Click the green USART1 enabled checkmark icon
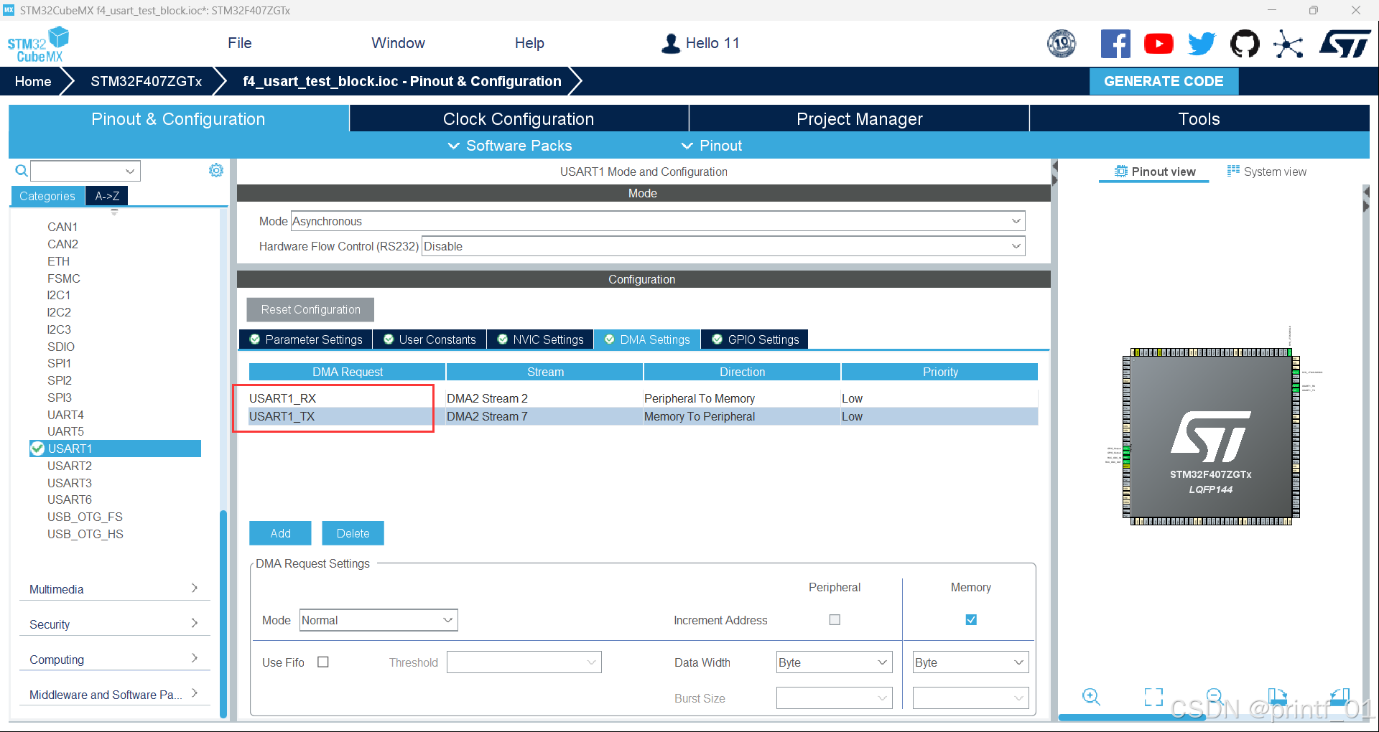1379x732 pixels. [x=37, y=449]
